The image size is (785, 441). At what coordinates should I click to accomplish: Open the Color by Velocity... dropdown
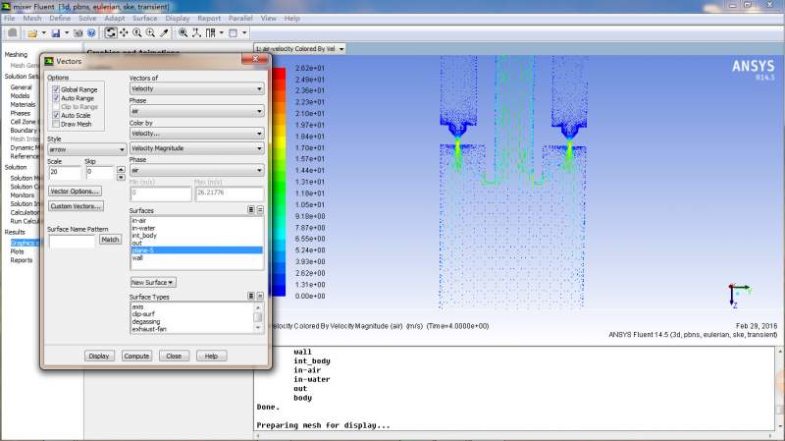(x=196, y=134)
